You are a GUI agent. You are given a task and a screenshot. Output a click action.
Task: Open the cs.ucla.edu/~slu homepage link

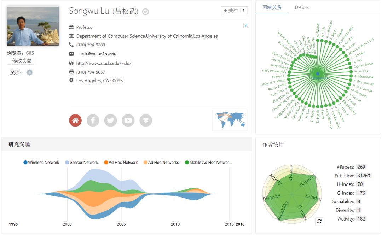click(x=104, y=63)
